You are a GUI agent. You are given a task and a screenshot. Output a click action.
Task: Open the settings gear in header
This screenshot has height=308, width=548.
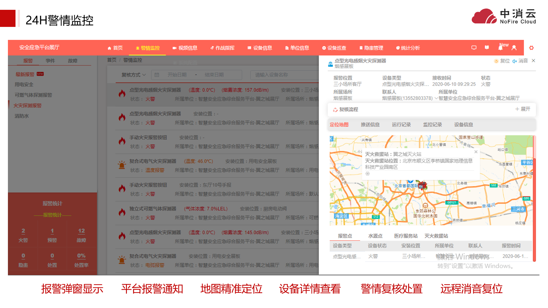tap(531, 48)
